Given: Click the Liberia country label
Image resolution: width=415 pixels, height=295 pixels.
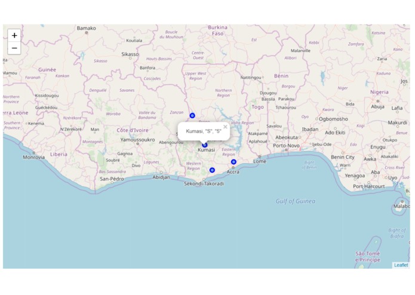Looking at the screenshot, I should click(x=59, y=154).
